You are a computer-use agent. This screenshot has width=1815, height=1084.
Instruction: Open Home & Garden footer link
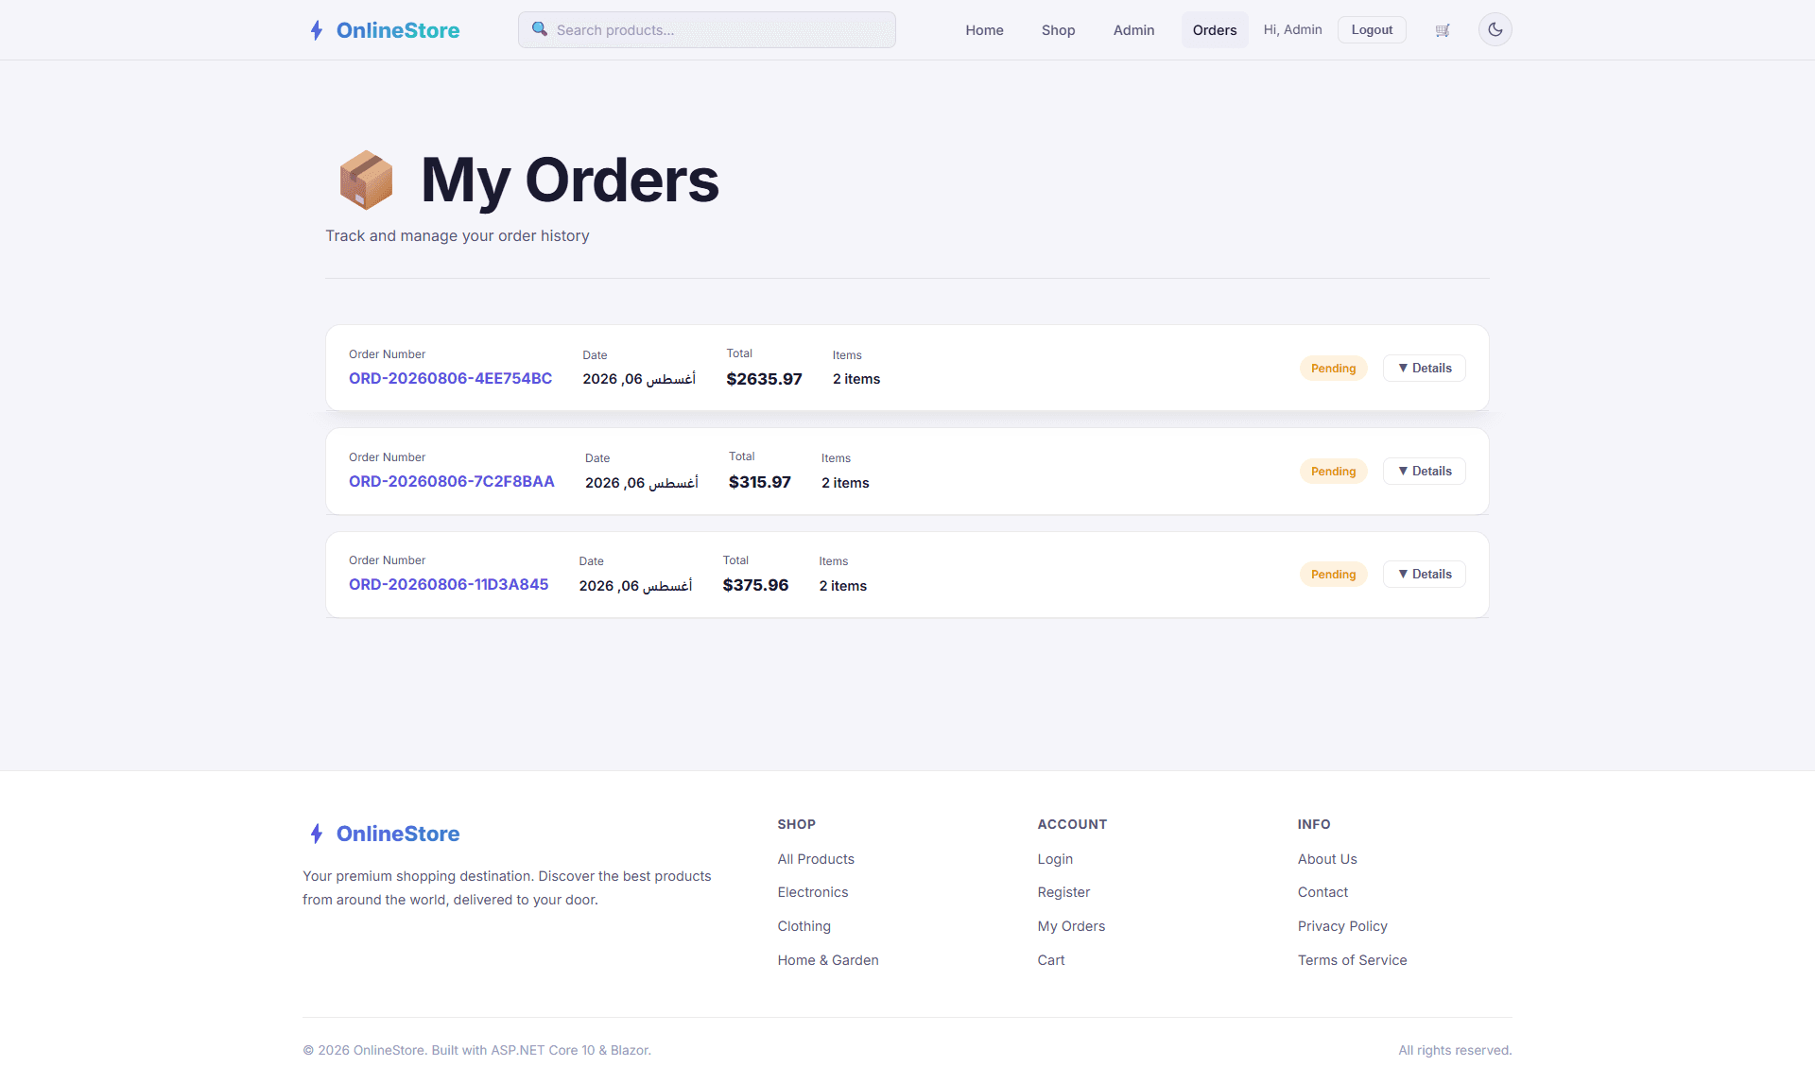click(x=828, y=960)
